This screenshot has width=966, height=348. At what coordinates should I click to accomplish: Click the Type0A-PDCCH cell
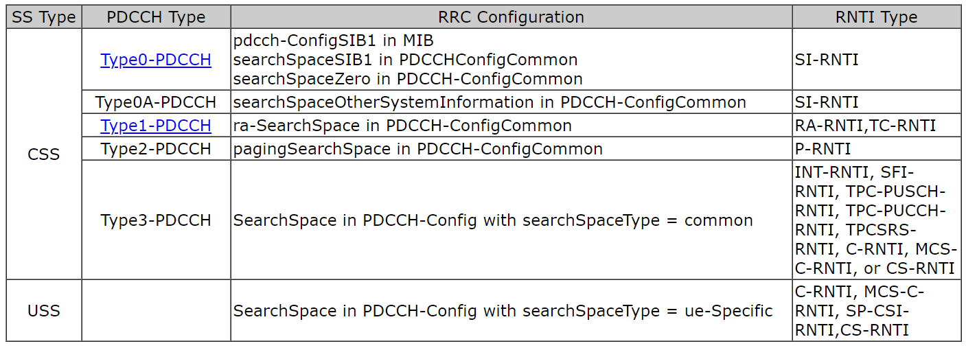(x=156, y=102)
